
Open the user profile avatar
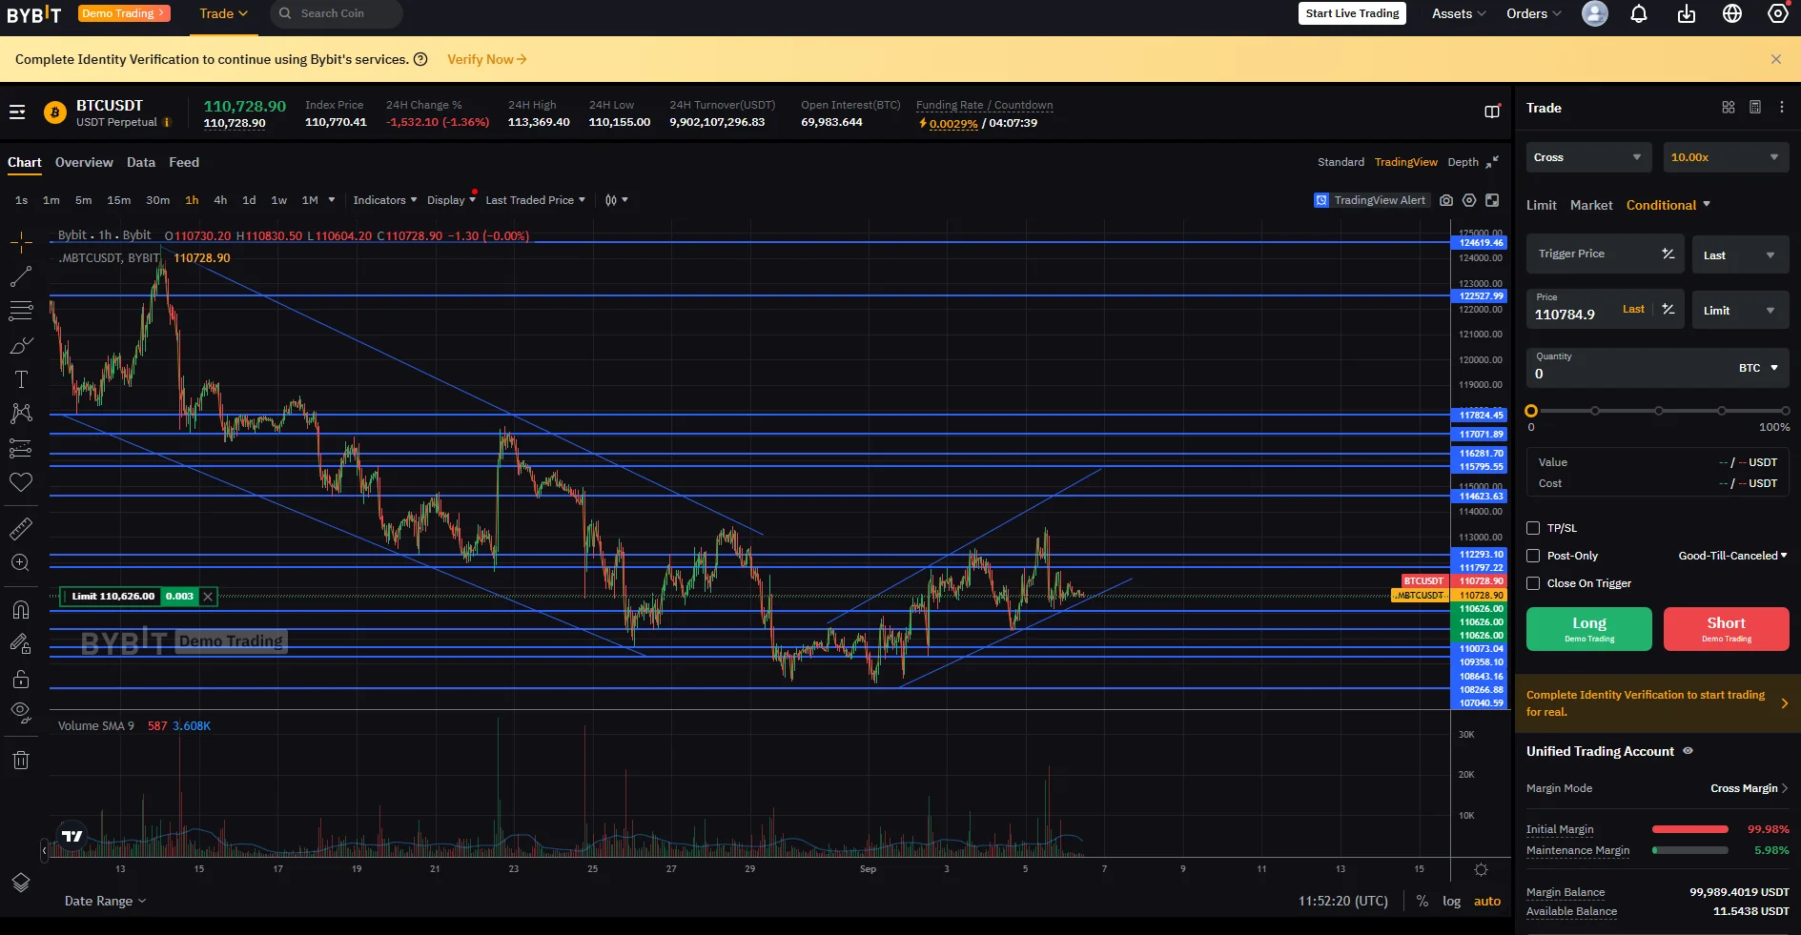tap(1595, 13)
